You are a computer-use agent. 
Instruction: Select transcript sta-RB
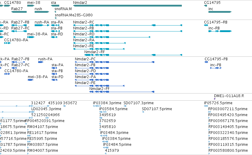coord(55,31)
